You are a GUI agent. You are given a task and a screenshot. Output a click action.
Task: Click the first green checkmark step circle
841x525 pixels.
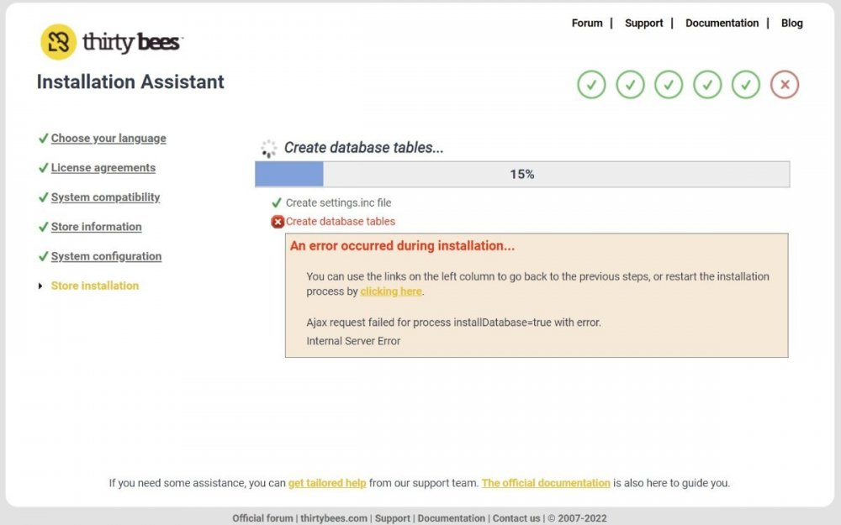pos(591,85)
